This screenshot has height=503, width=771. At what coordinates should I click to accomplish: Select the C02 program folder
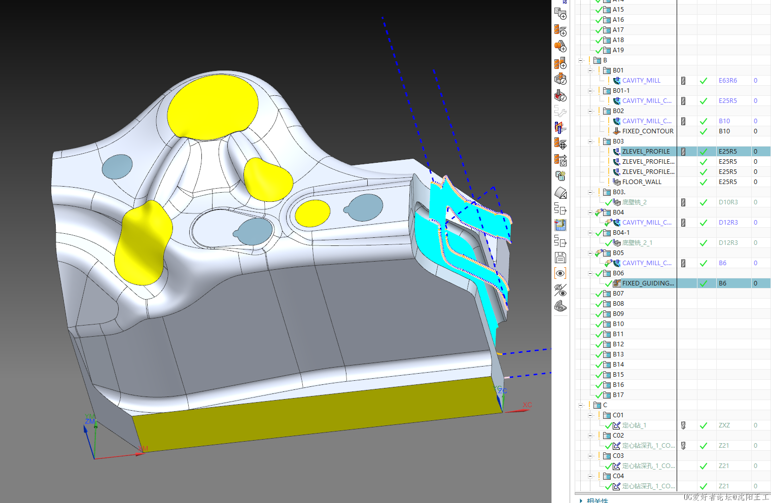(618, 436)
